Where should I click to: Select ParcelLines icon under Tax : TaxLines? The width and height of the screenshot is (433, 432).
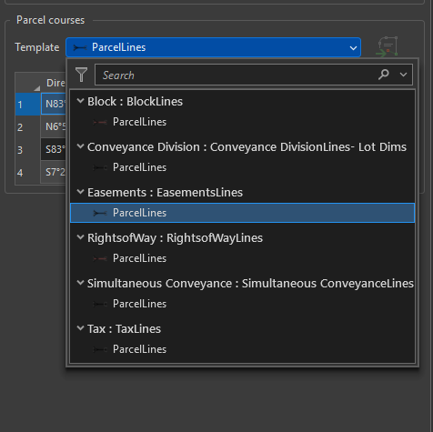click(x=100, y=349)
